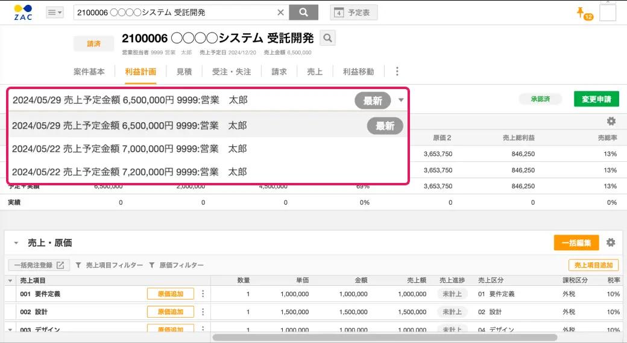Viewport: 627px width, 343px height.
Task: Switch to the 見積 tab
Action: pos(184,72)
